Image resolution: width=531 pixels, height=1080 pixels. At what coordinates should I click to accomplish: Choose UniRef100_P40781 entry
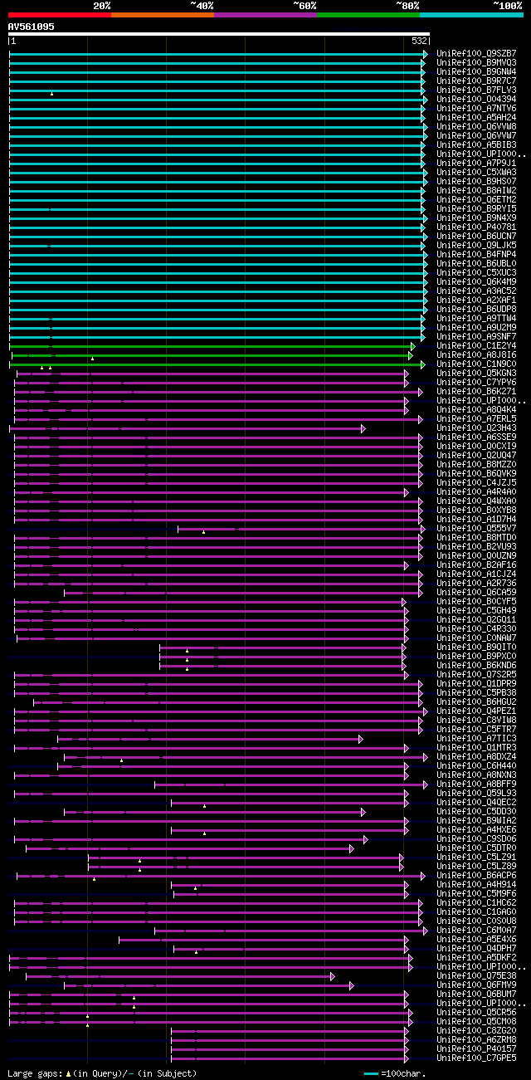475,227
